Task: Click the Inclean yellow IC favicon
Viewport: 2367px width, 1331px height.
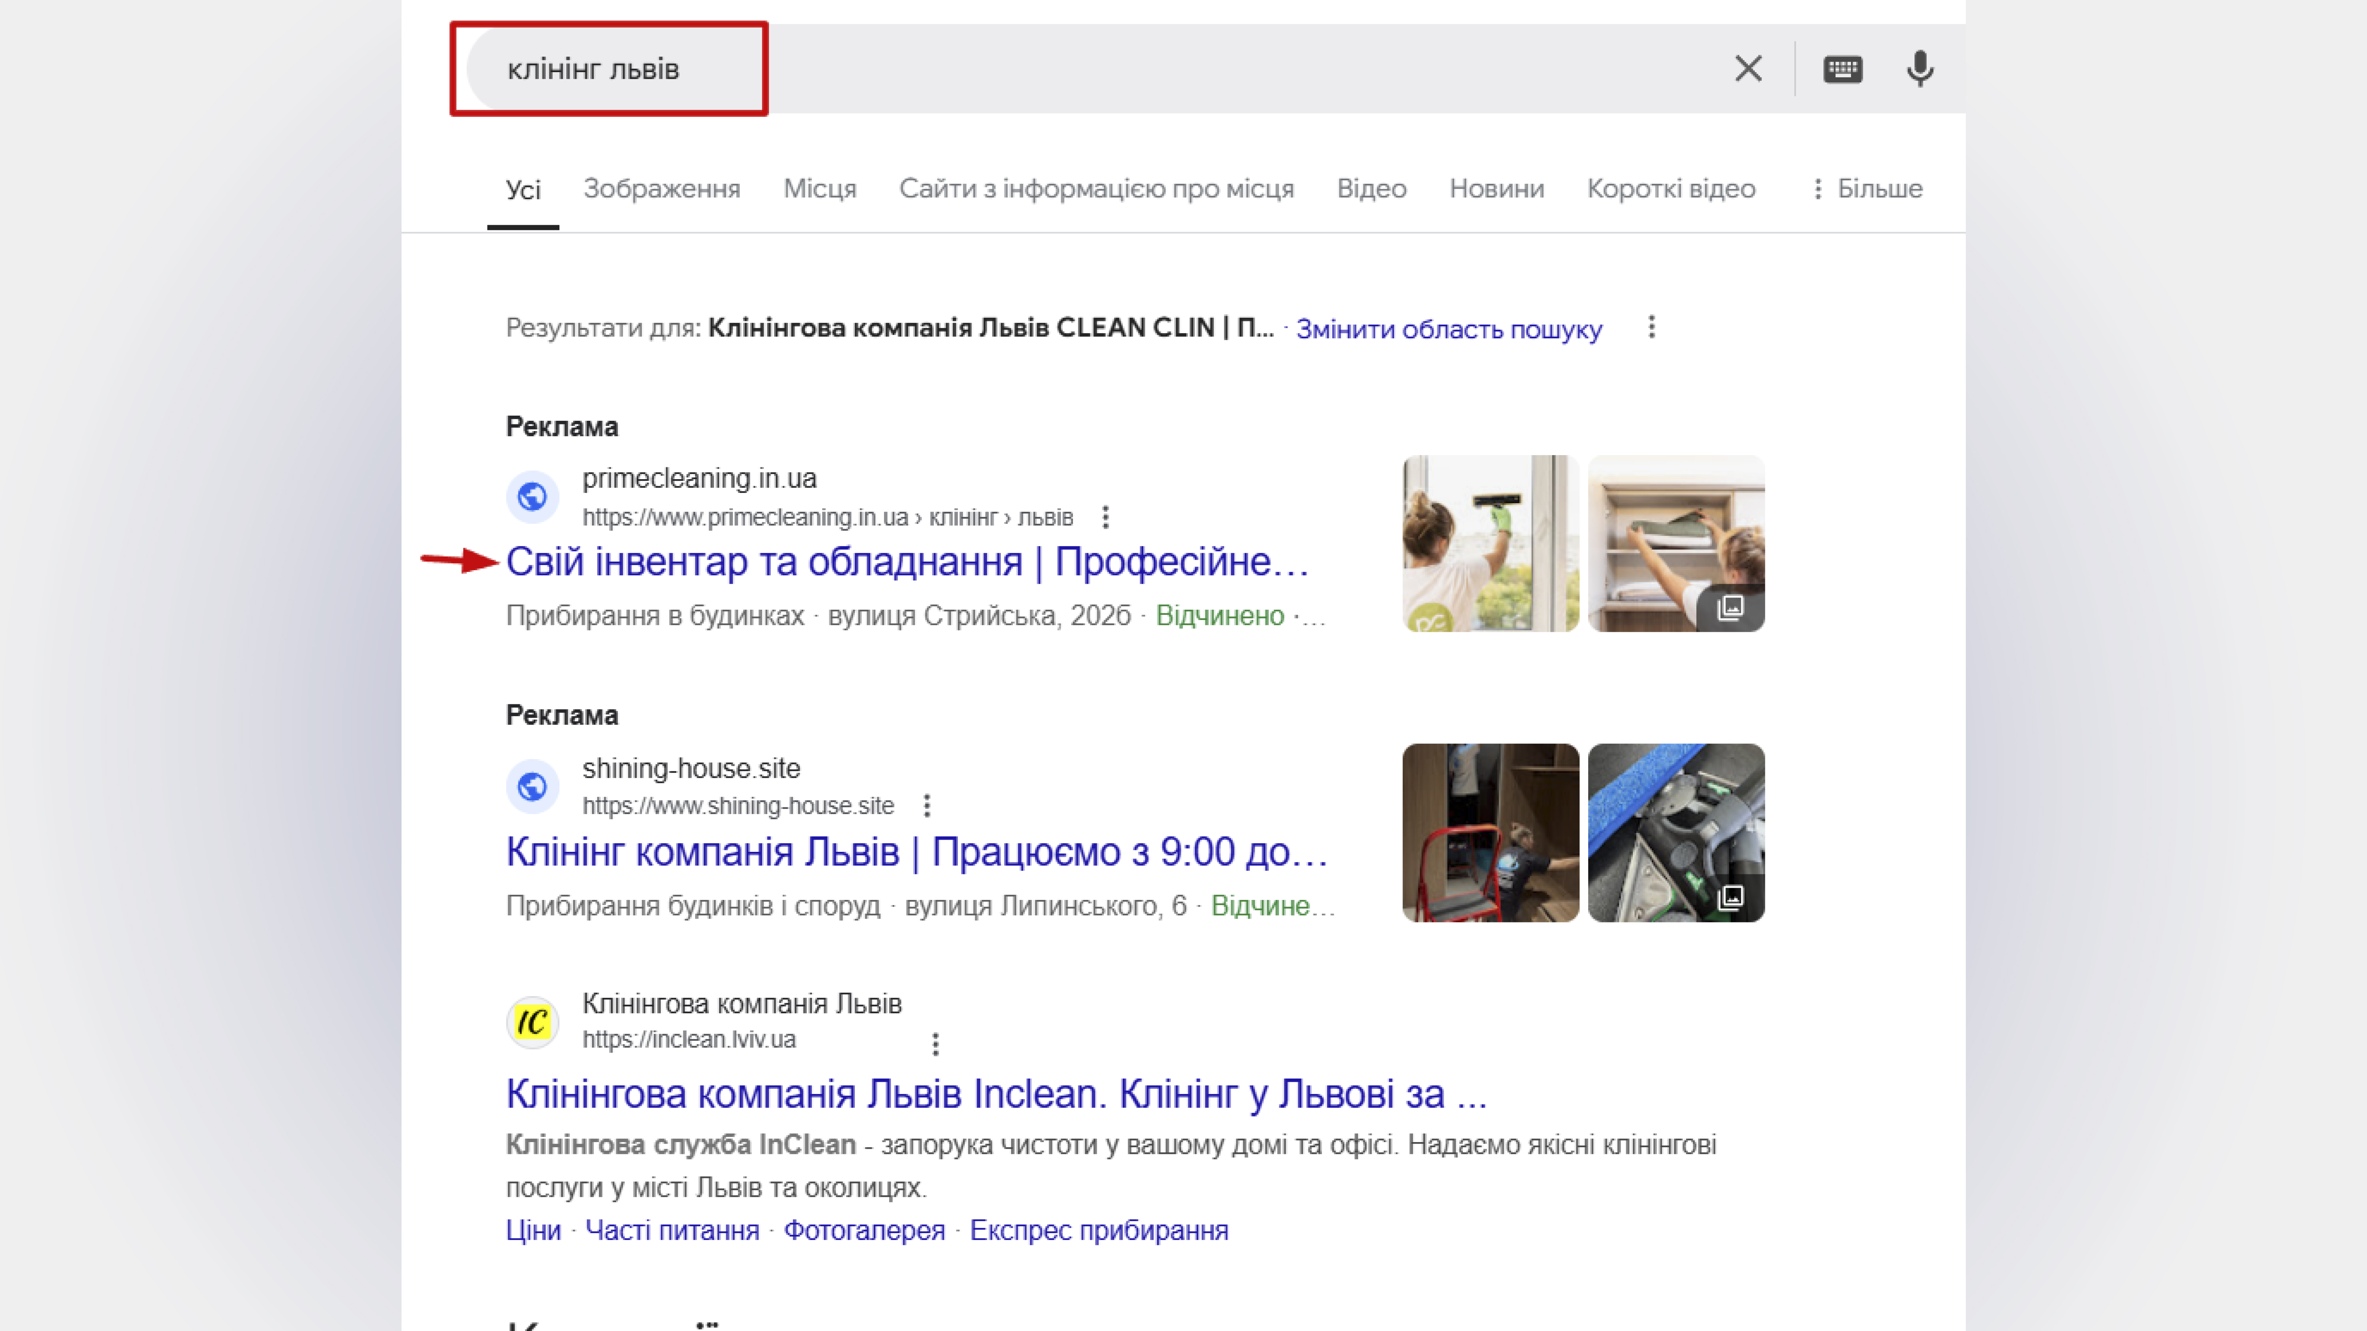Action: [x=532, y=1021]
